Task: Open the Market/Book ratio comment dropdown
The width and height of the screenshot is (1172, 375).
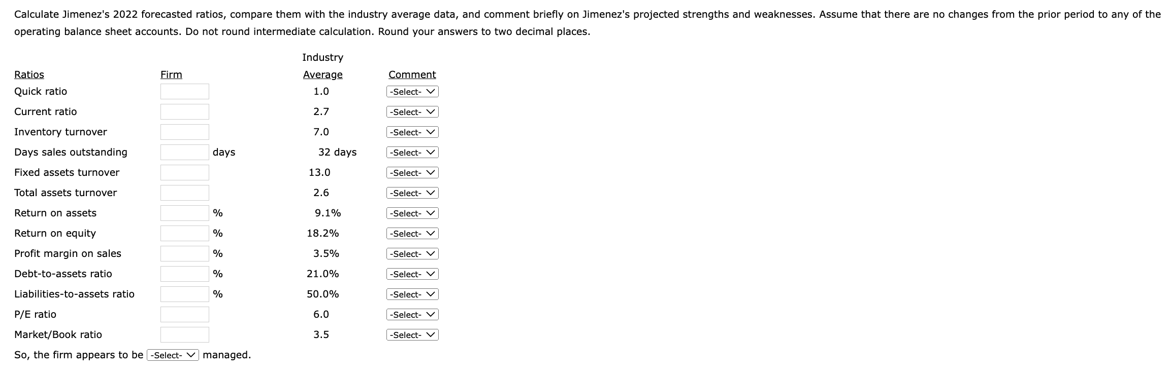Action: [411, 334]
